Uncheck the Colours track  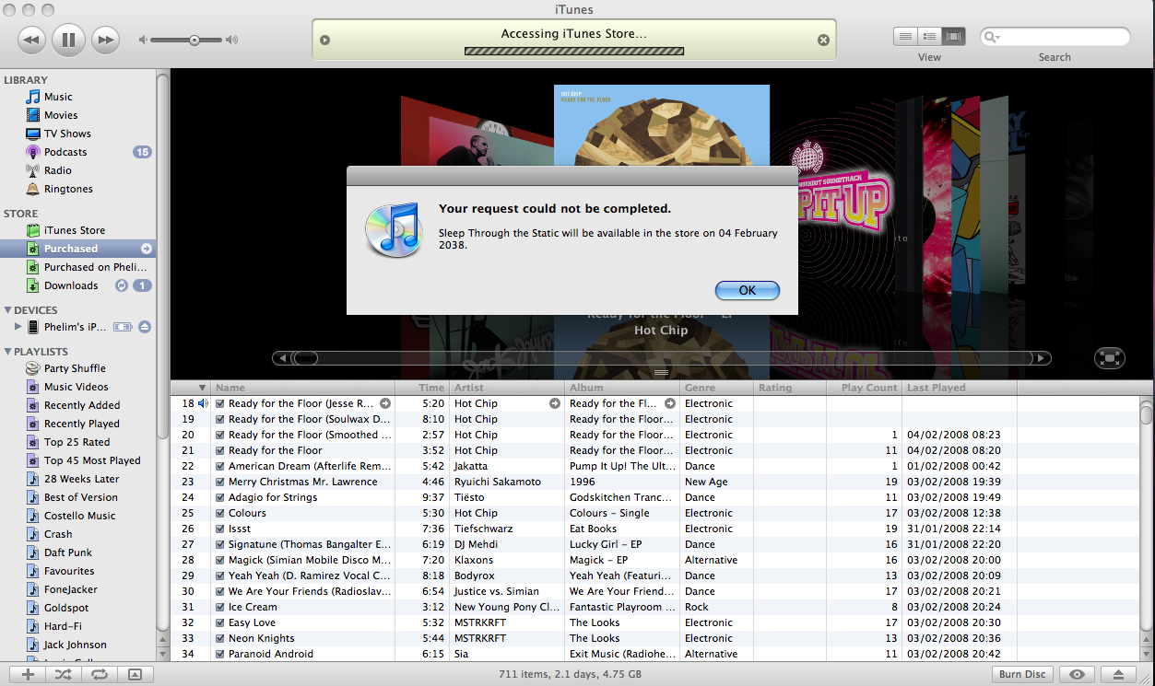tap(219, 513)
